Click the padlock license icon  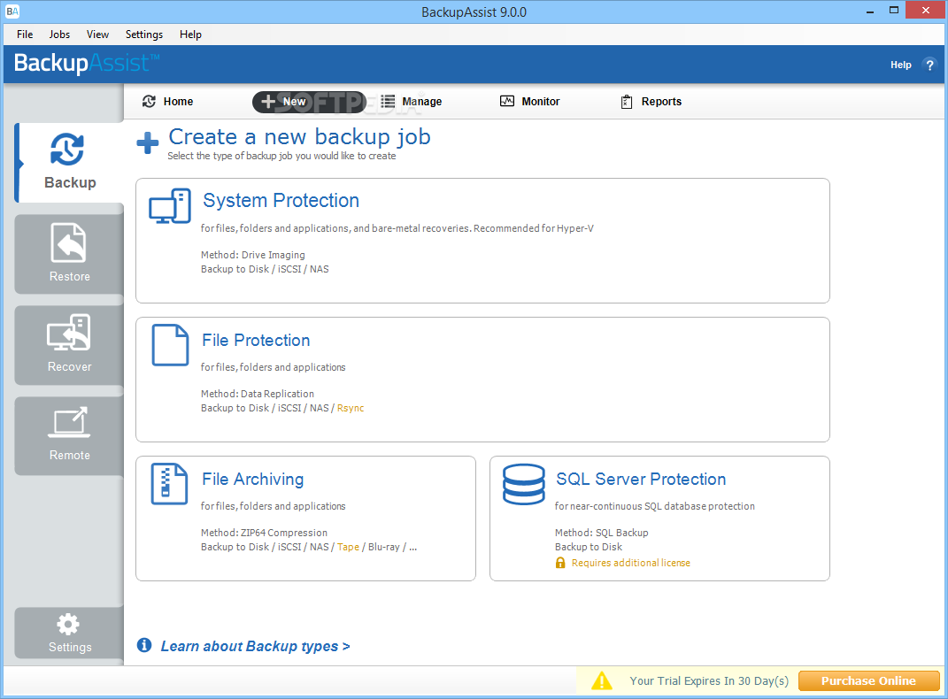(x=560, y=563)
